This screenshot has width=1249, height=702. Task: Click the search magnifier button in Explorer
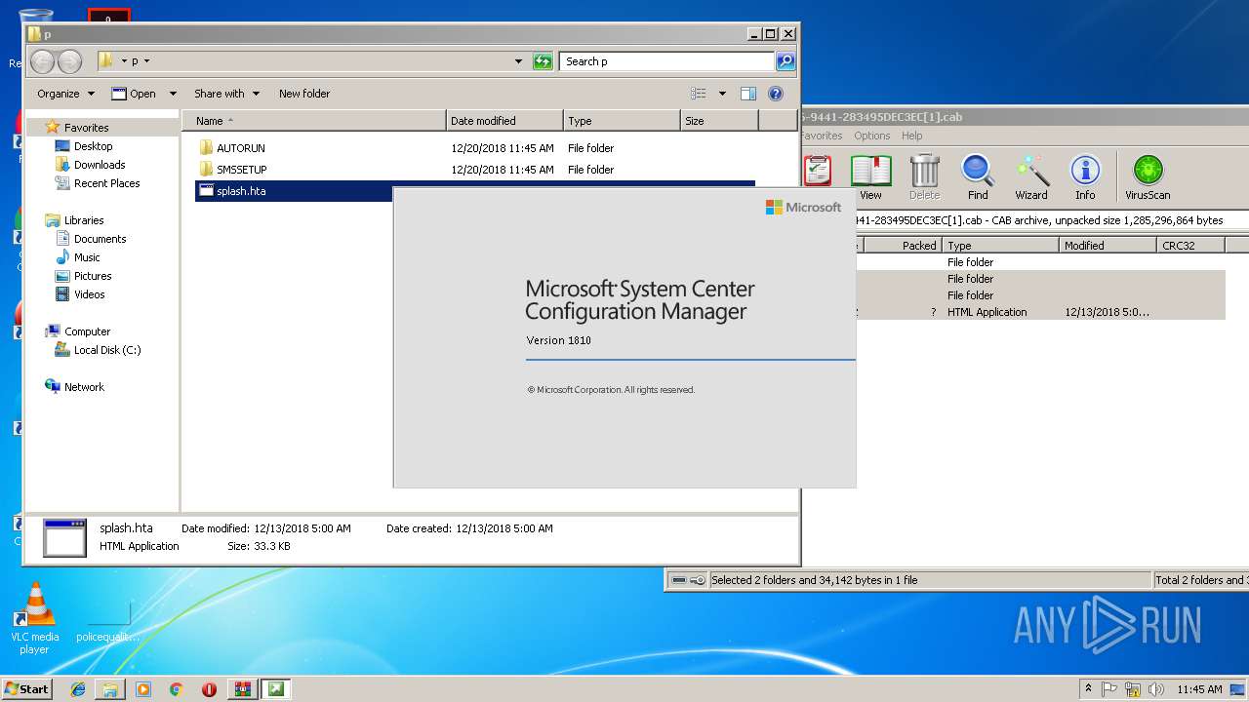click(x=786, y=61)
